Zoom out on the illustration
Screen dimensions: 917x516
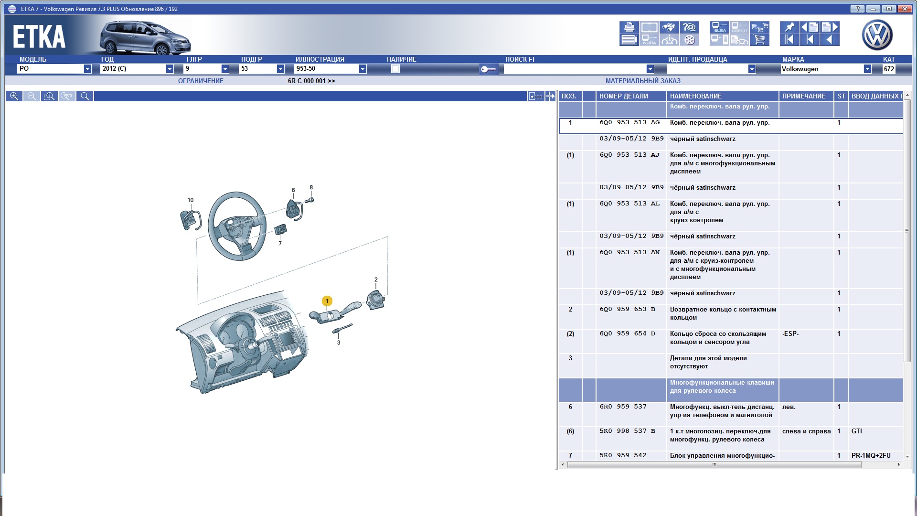(x=32, y=96)
